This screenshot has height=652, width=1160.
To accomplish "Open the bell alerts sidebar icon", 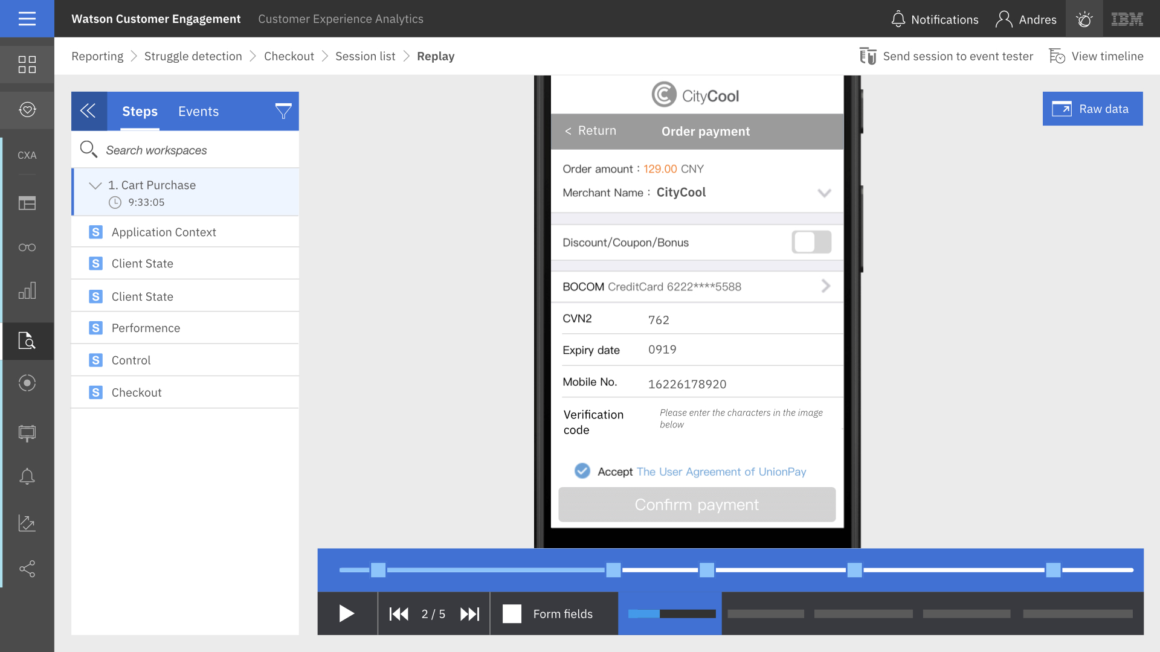I will (27, 476).
